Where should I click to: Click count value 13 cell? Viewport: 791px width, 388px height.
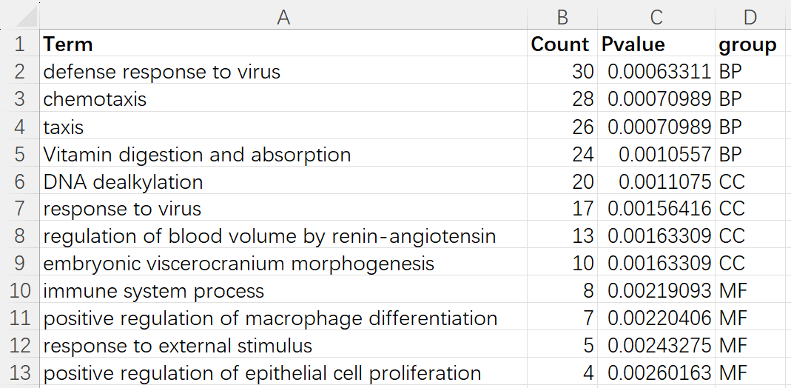pyautogui.click(x=562, y=236)
